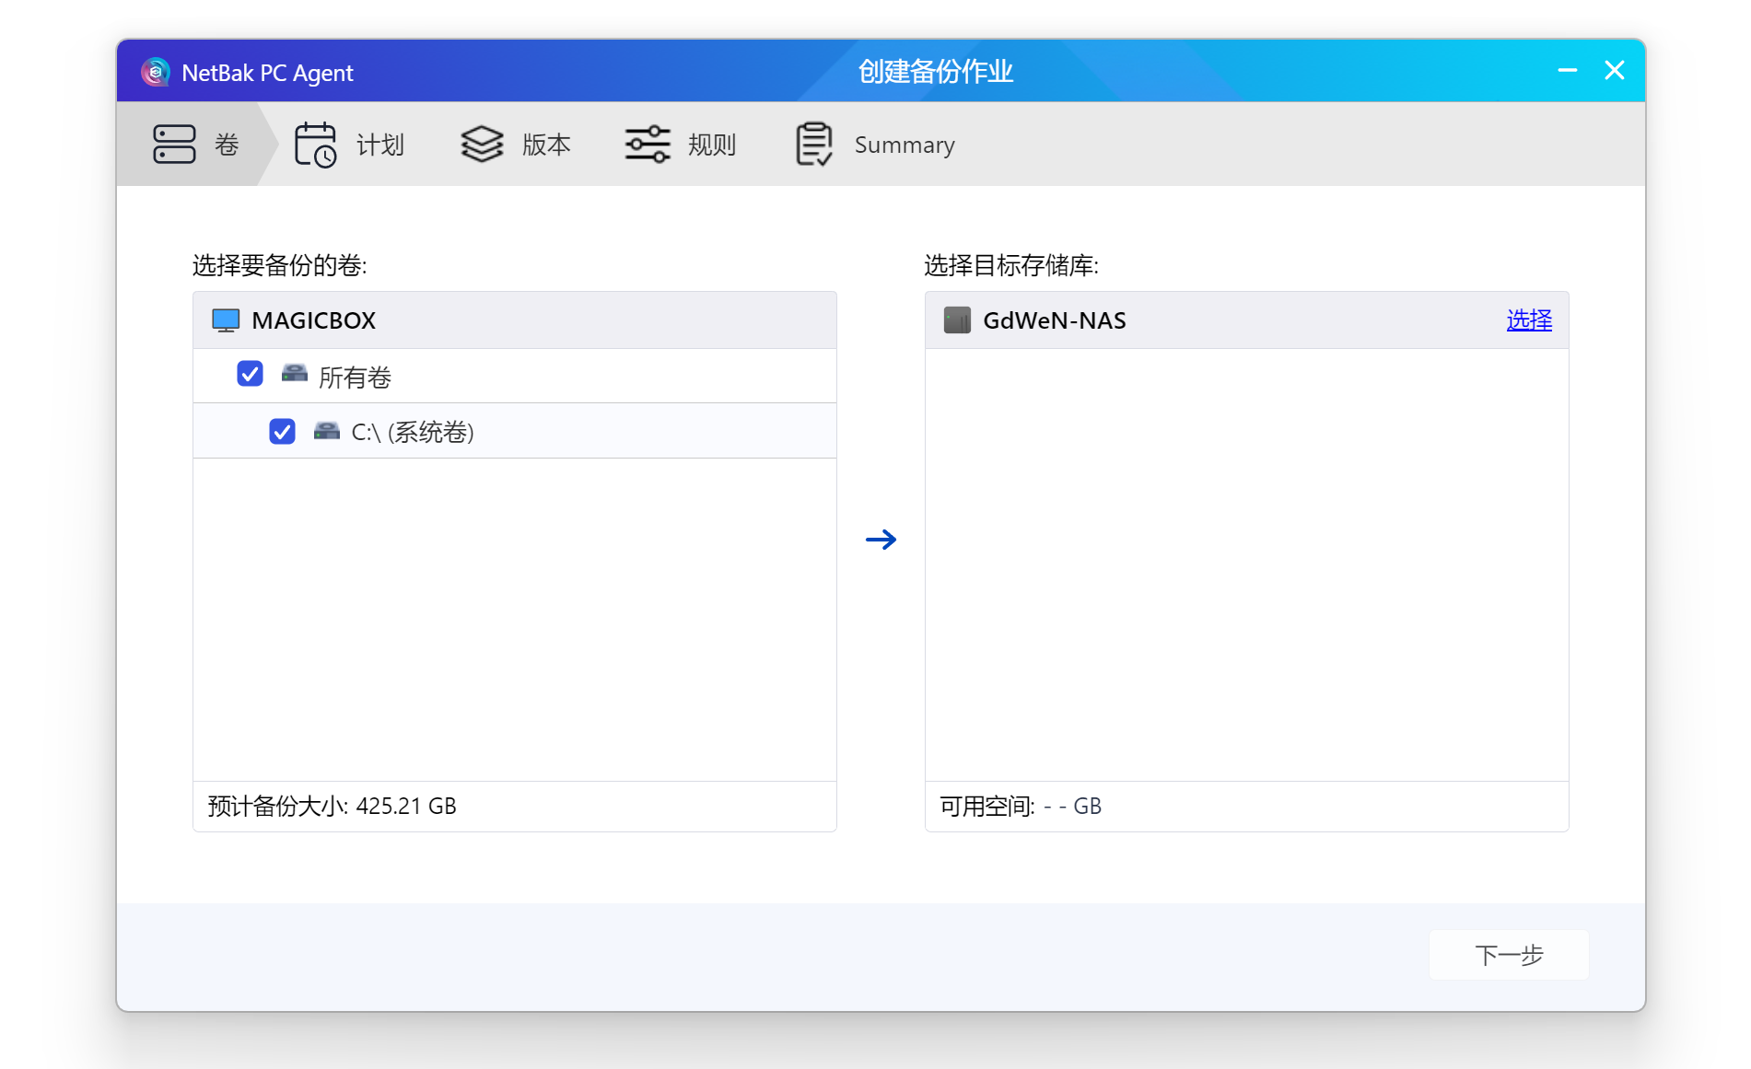1751x1069 pixels.
Task: Go to the 版本 tab
Action: pos(516,145)
